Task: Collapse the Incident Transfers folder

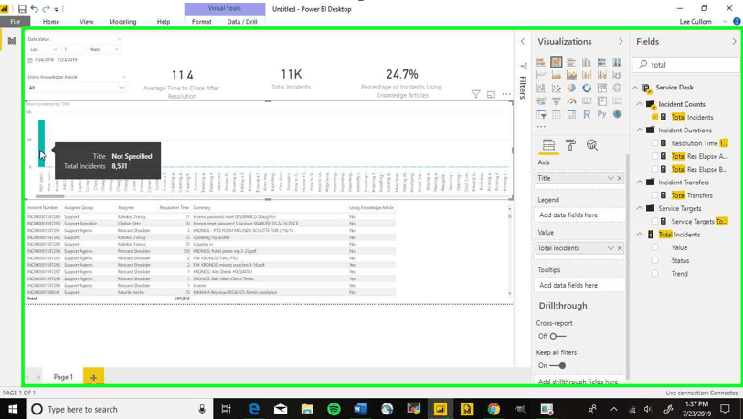Action: pyautogui.click(x=639, y=183)
